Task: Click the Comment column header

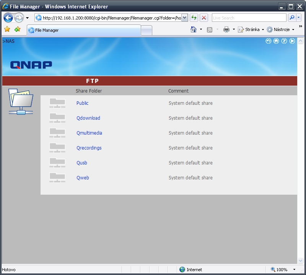Action: click(178, 91)
